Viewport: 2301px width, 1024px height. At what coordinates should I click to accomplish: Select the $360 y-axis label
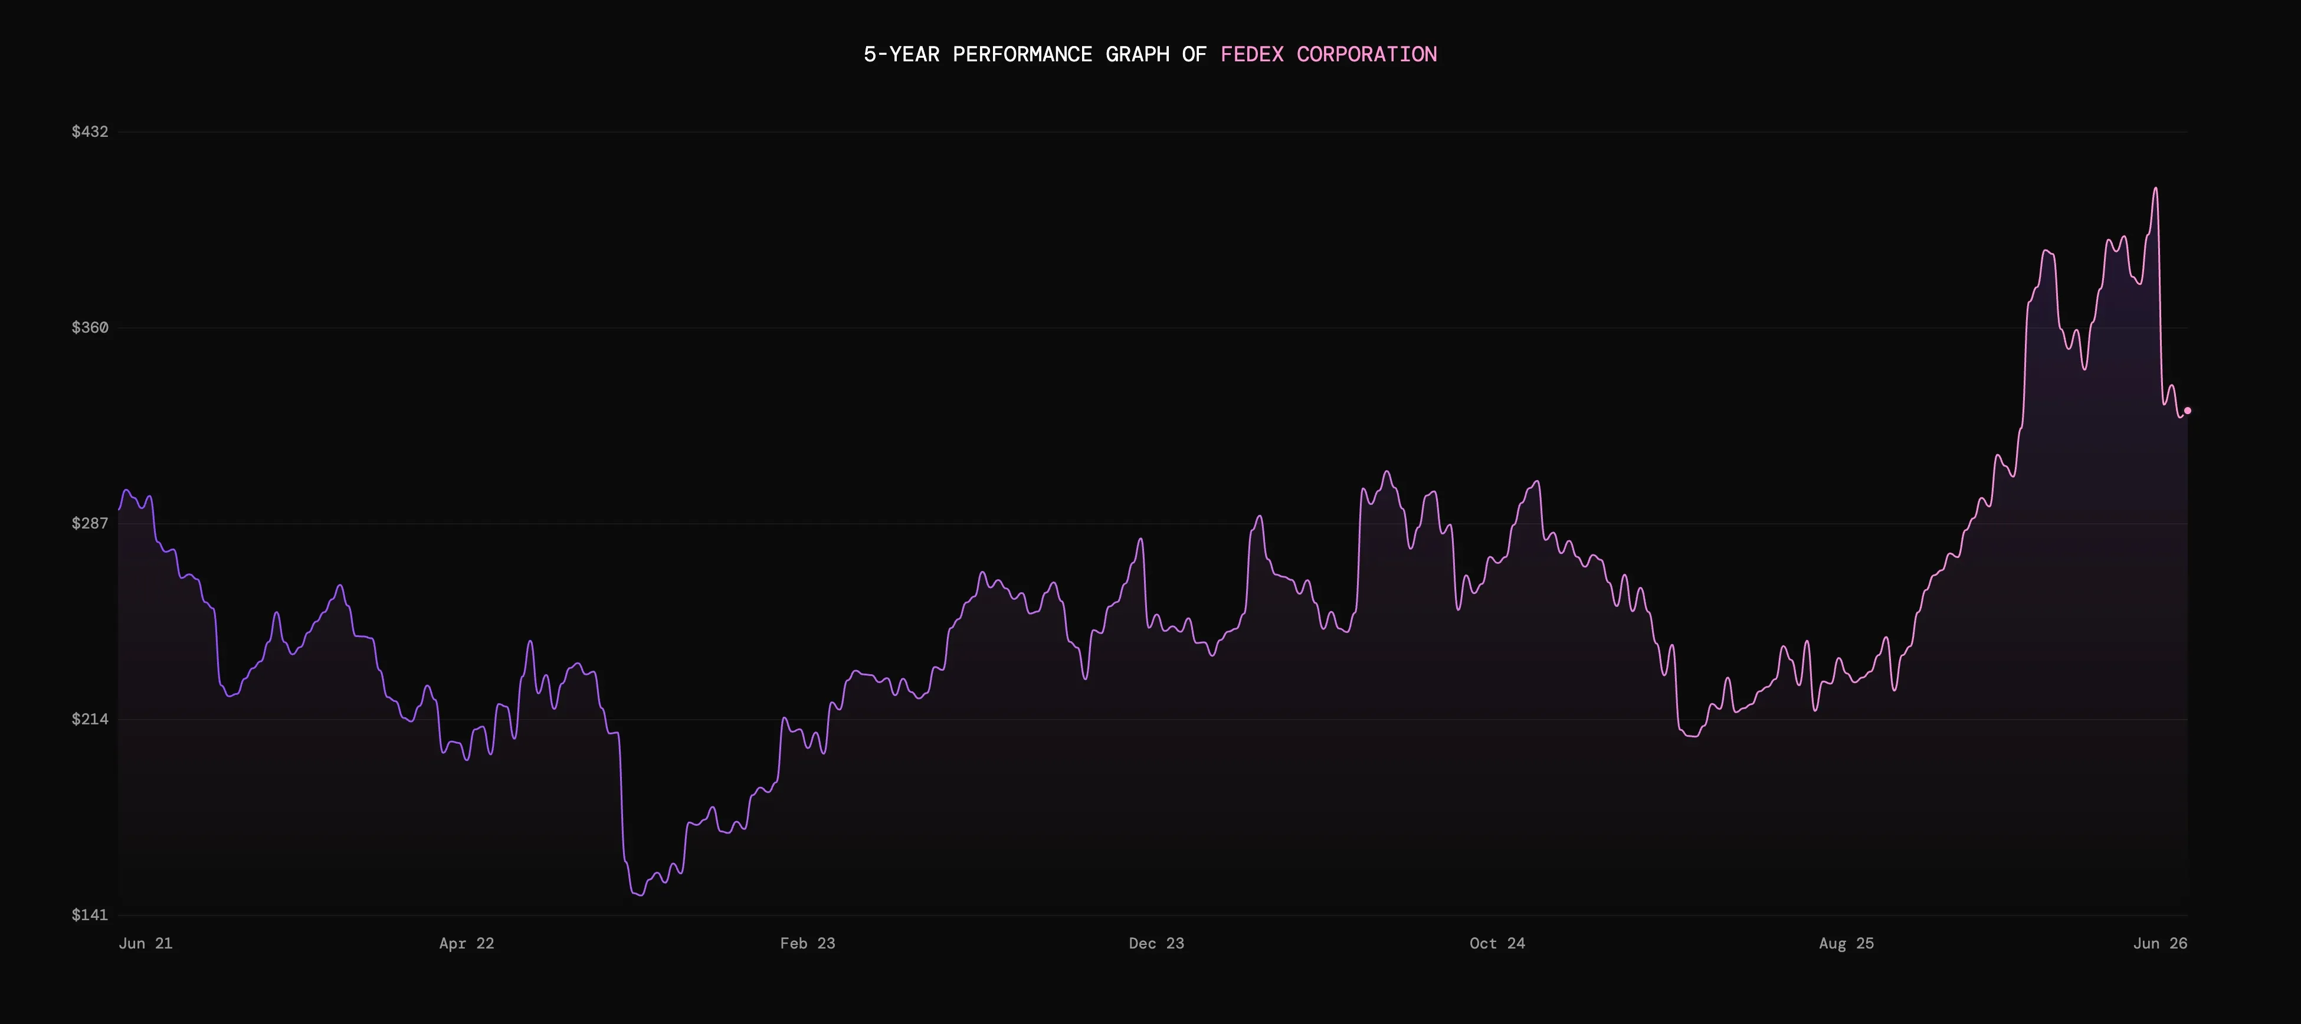[90, 327]
